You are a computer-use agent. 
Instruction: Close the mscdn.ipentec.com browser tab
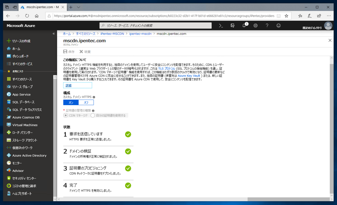pyautogui.click(x=63, y=7)
